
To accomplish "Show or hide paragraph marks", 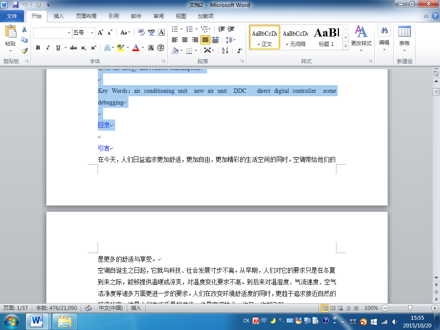I will click(x=239, y=51).
